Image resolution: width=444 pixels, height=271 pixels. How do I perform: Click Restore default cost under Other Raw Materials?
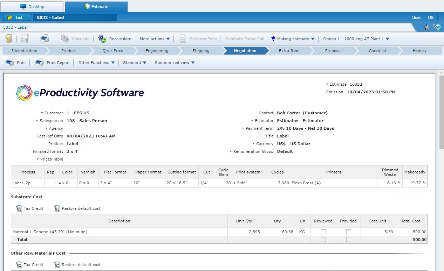(57, 265)
